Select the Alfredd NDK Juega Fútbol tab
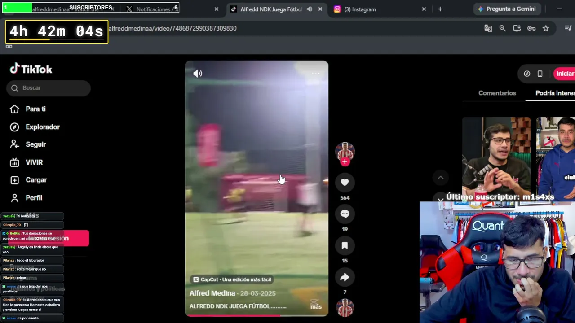This screenshot has width=575, height=323. pyautogui.click(x=271, y=9)
